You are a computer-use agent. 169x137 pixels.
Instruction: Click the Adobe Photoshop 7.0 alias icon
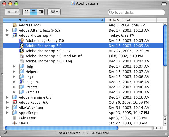click(x=22, y=51)
